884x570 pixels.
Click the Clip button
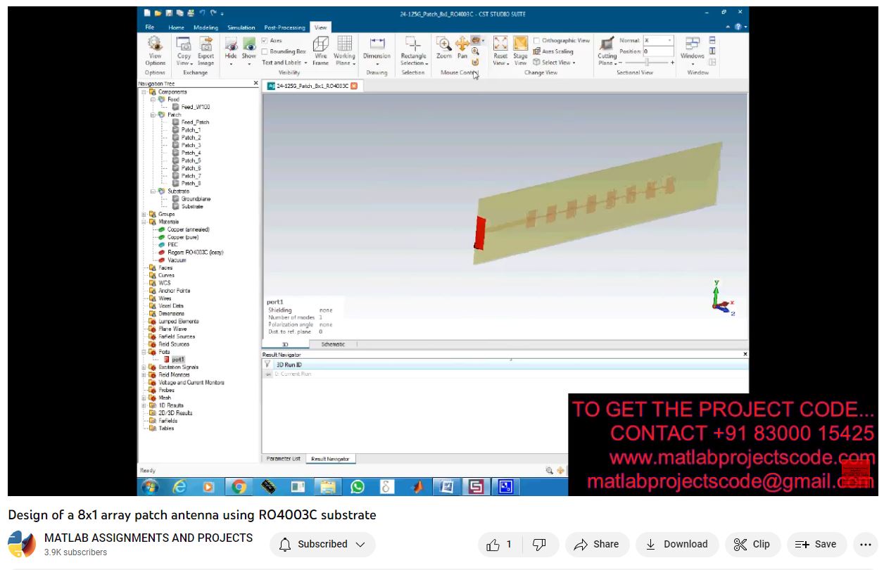[x=752, y=544]
